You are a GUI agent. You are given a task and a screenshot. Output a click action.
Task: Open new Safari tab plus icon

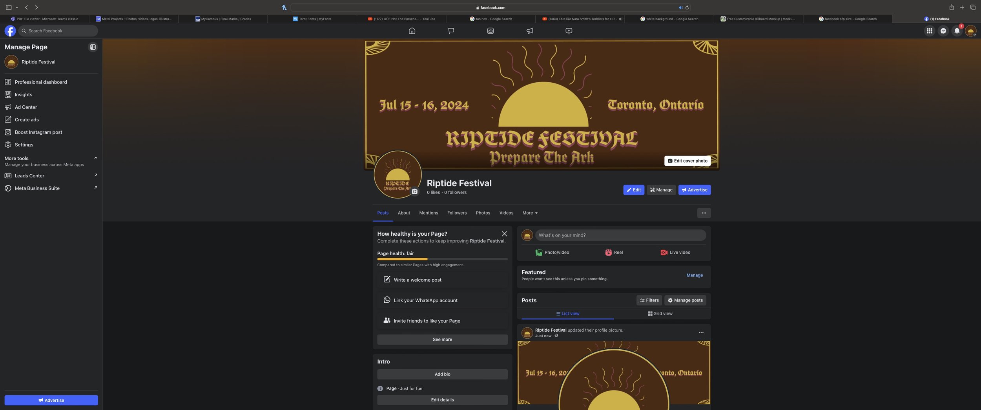(x=962, y=7)
